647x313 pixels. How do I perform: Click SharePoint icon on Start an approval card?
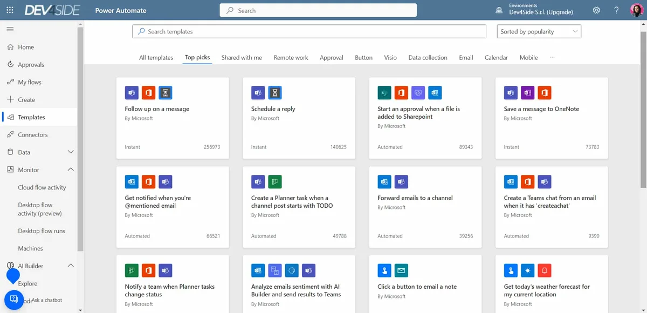[x=384, y=93]
